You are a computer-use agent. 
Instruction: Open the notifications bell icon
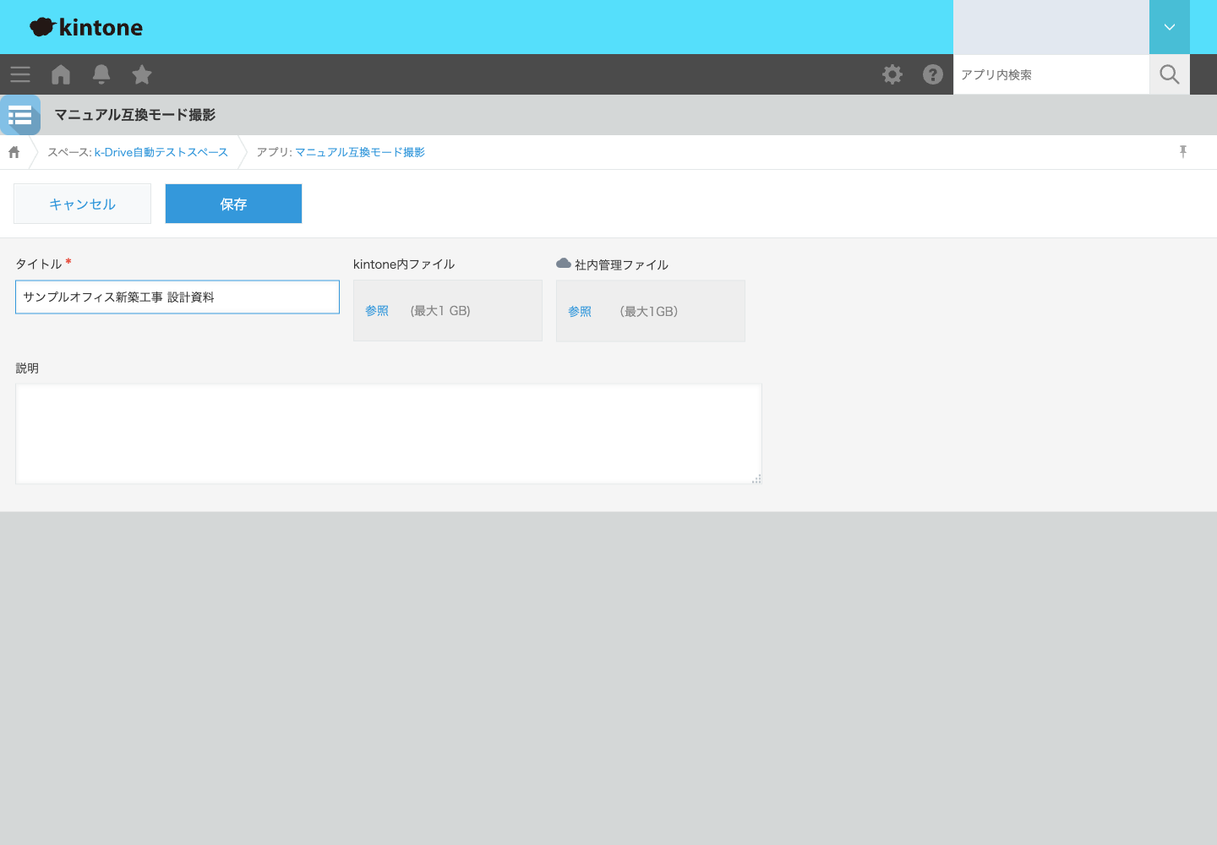101,74
